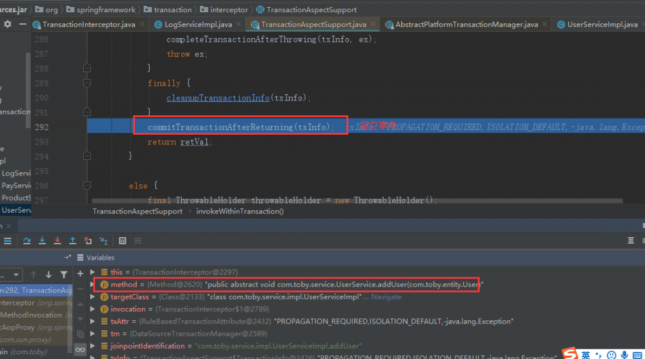
Task: Click the Run to Cursor icon
Action: click(x=103, y=240)
